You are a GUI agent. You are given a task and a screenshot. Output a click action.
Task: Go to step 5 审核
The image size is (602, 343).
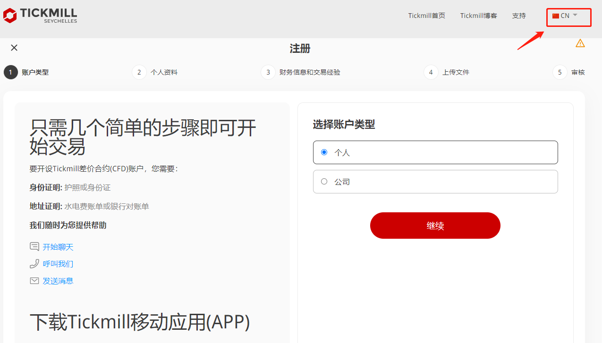tap(569, 72)
